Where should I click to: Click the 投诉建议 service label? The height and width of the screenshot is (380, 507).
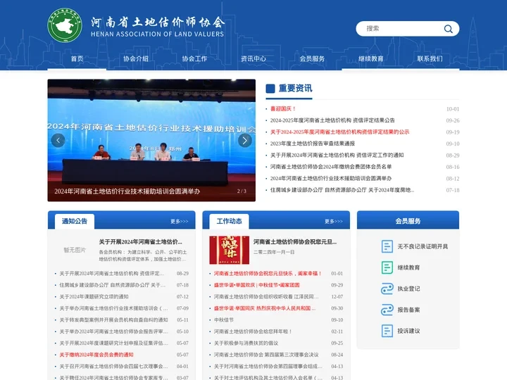408,331
